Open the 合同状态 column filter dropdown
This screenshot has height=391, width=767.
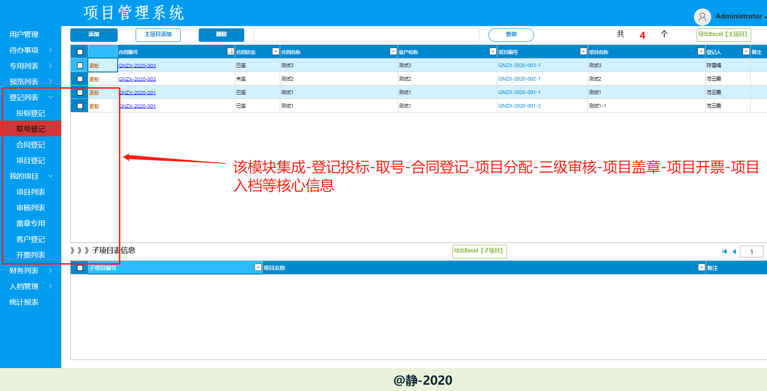276,52
